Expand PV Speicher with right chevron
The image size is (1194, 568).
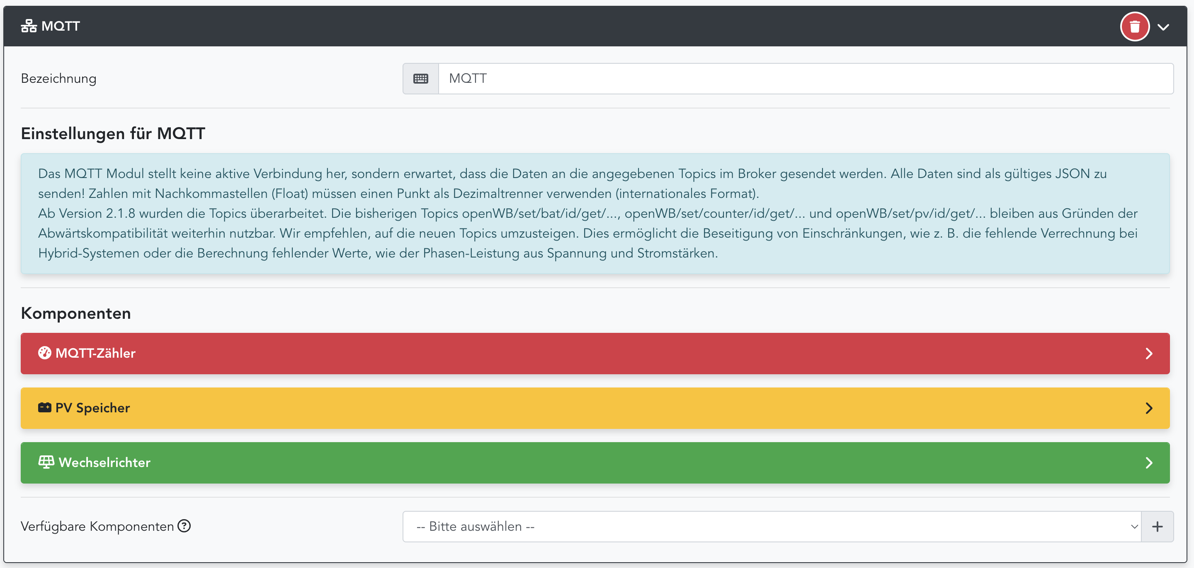coord(1148,408)
